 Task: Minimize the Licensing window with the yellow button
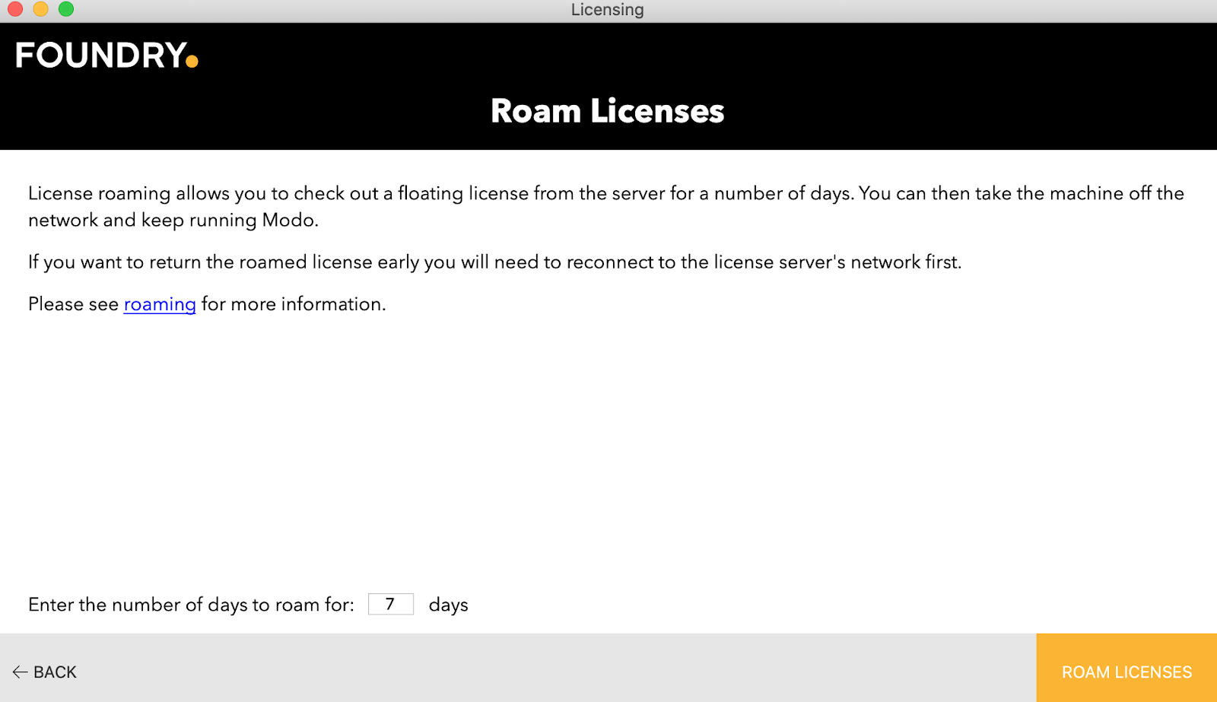[41, 9]
